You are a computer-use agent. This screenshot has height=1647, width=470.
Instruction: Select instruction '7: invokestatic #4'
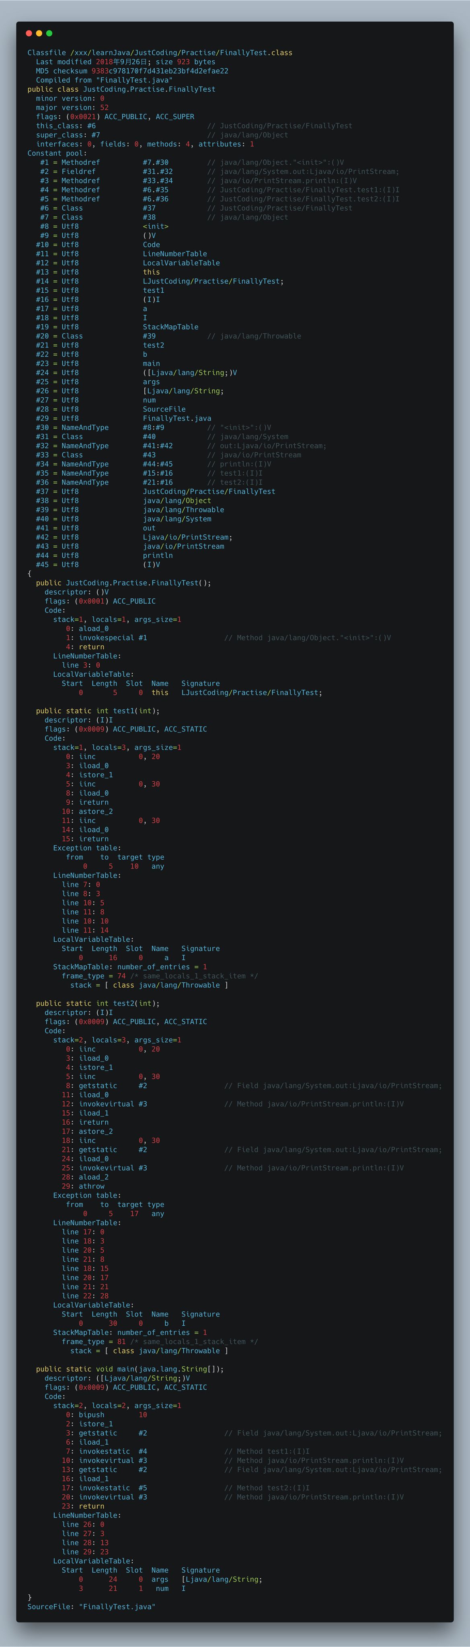click(x=187, y=1451)
